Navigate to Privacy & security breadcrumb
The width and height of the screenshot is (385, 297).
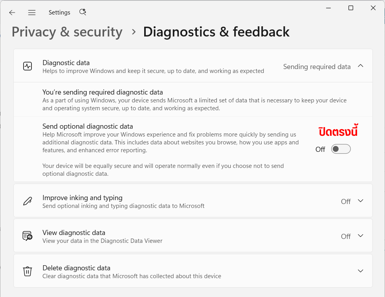[67, 32]
